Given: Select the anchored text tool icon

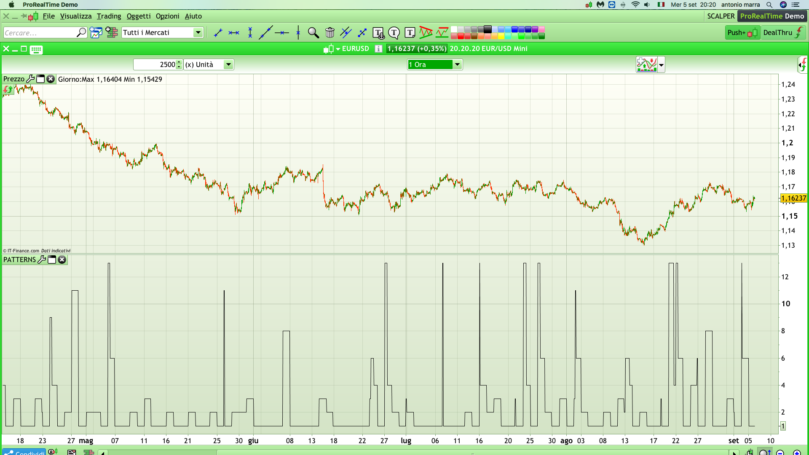Looking at the screenshot, I should coord(378,32).
